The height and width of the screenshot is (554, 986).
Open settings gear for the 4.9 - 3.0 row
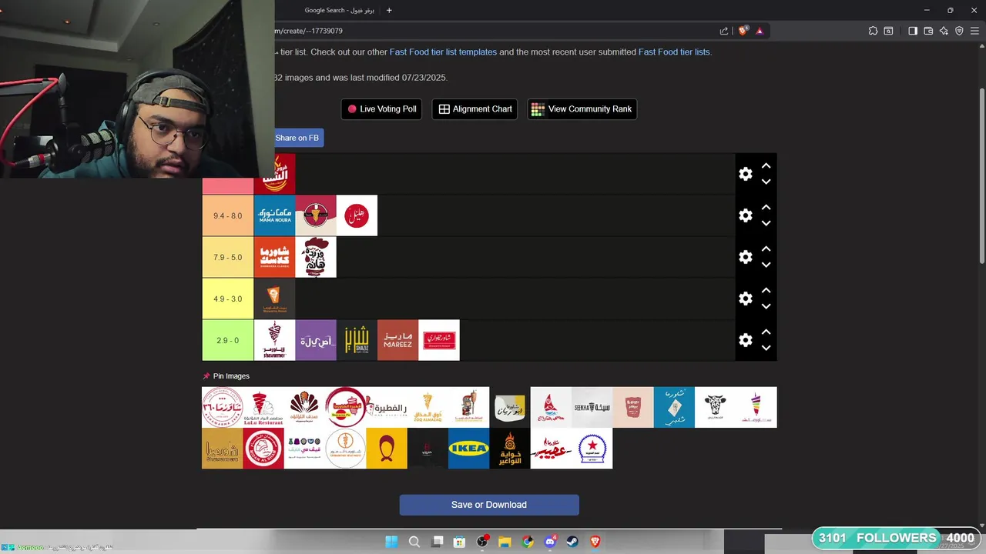(745, 299)
